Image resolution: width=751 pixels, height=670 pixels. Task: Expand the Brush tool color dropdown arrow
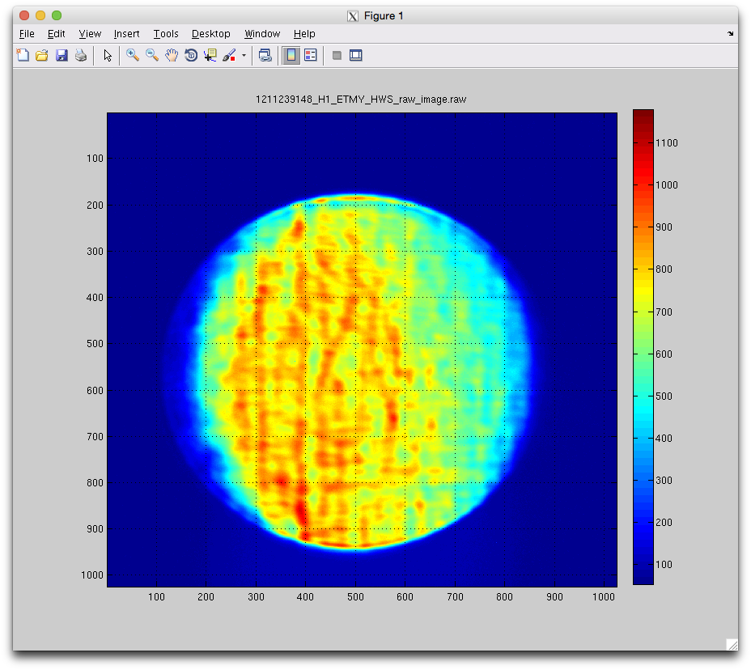click(244, 57)
